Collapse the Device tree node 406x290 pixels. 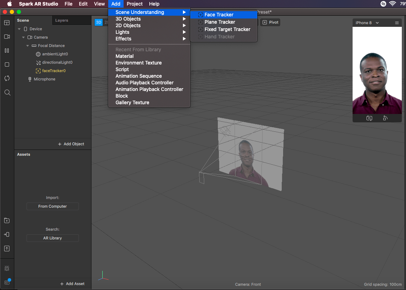tap(20, 29)
